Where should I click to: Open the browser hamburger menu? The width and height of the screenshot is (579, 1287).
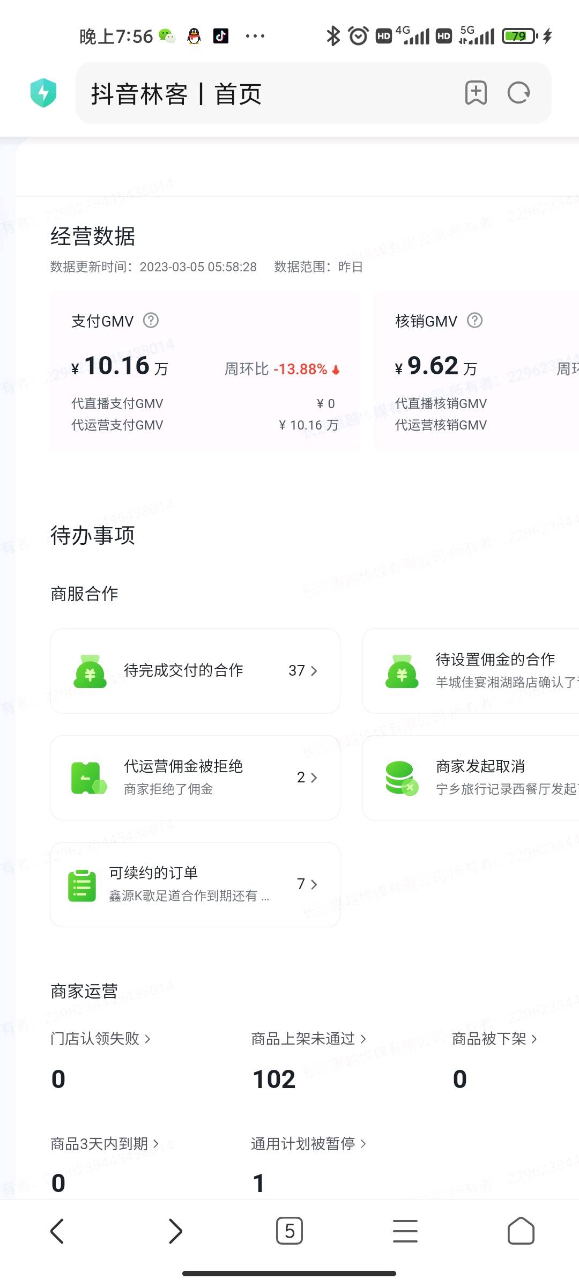coord(405,1231)
